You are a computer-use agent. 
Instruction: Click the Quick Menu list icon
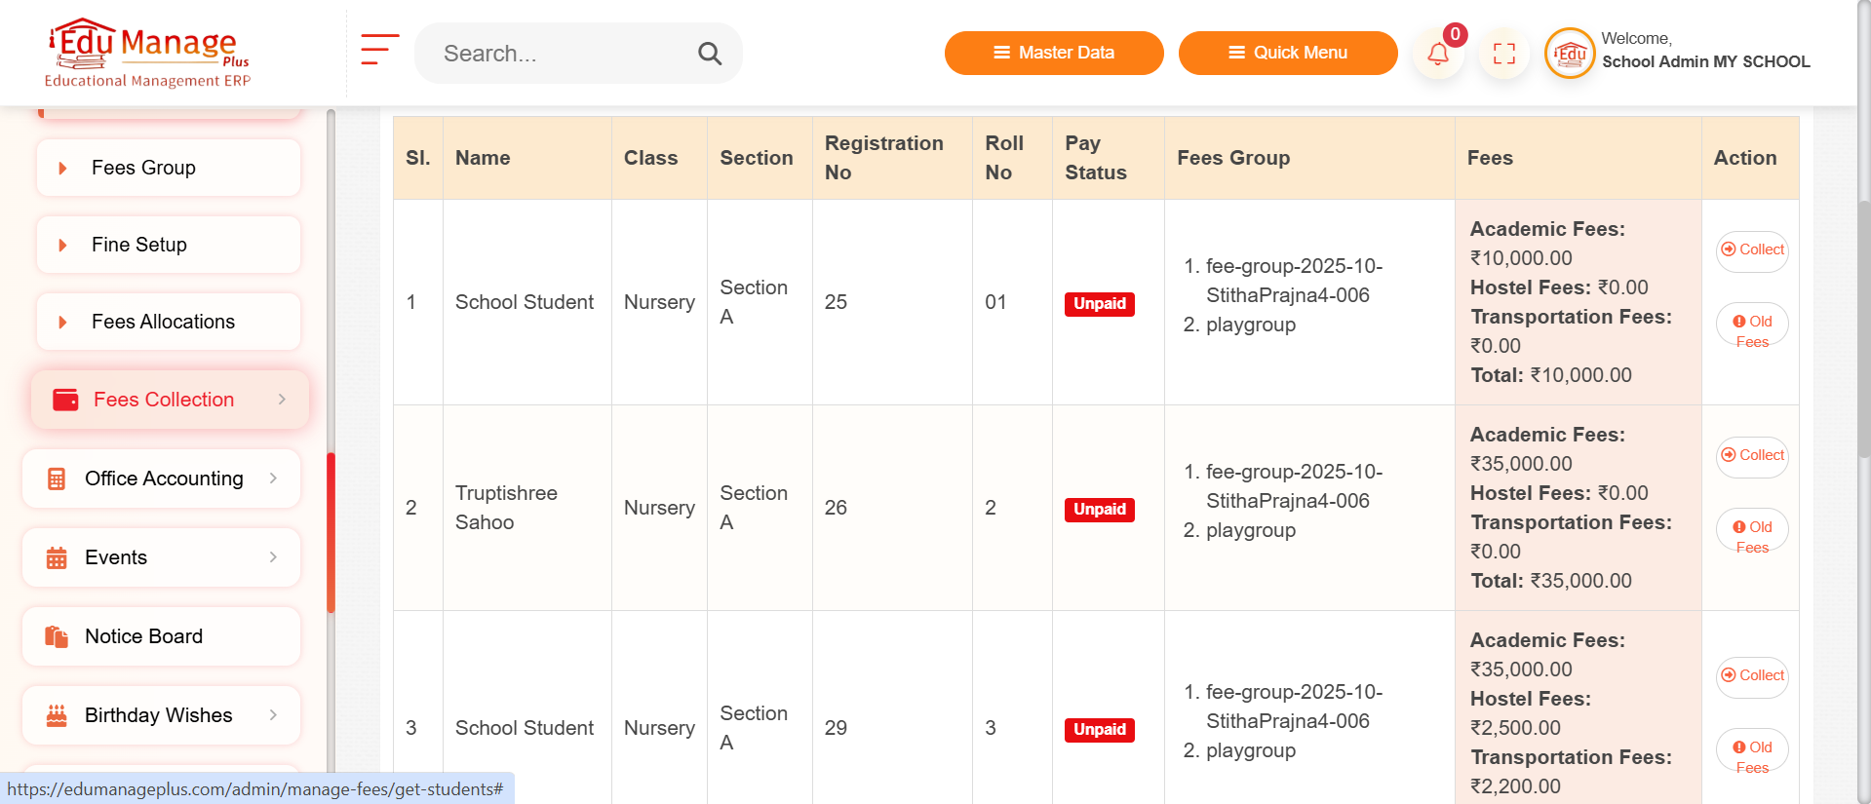click(1236, 53)
